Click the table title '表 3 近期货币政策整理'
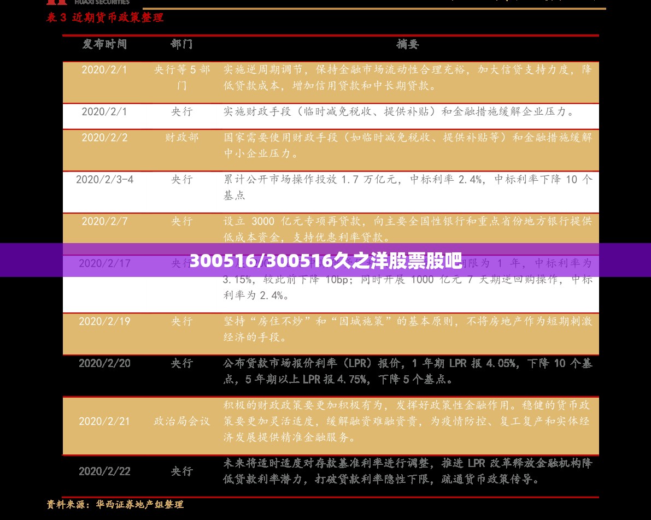Screen dimensions: 651x520 click(104, 17)
